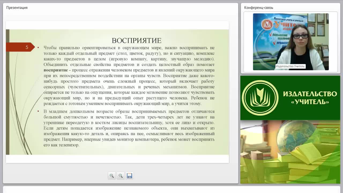
Task: Click the zoom out magnifier icon
Action: pos(121,176)
